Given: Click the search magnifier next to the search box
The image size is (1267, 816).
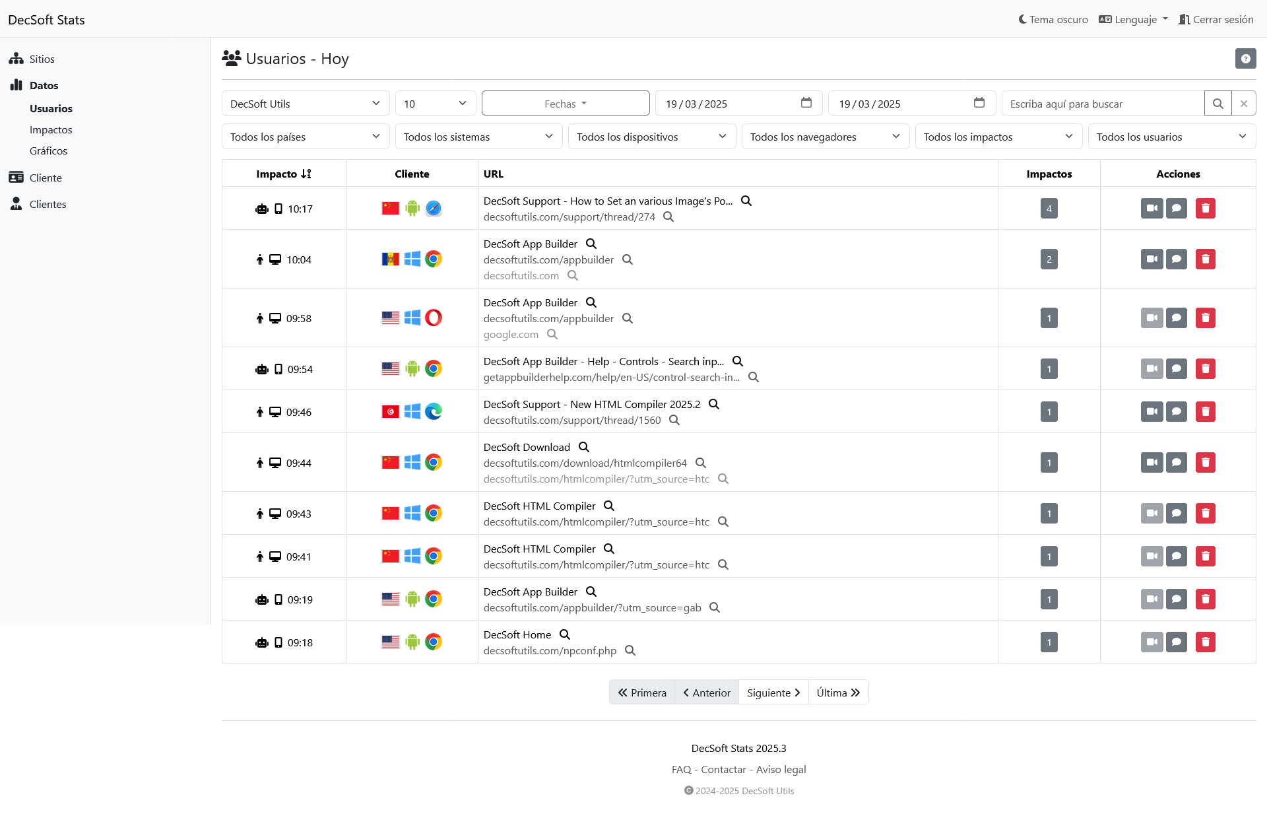Looking at the screenshot, I should click(x=1218, y=103).
